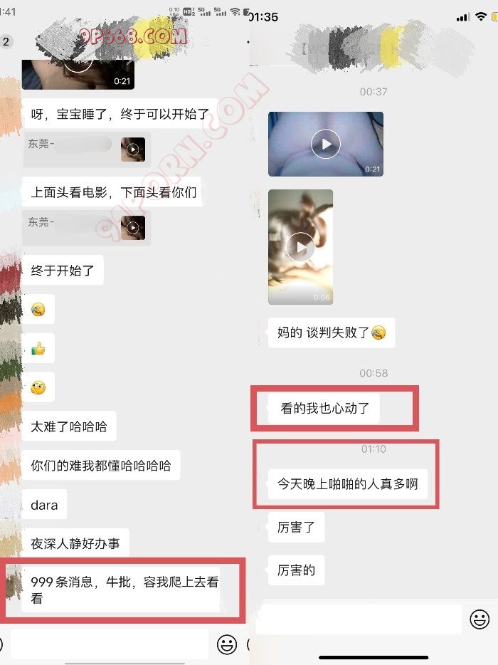Tap the thumbs-up emoji message

38,348
